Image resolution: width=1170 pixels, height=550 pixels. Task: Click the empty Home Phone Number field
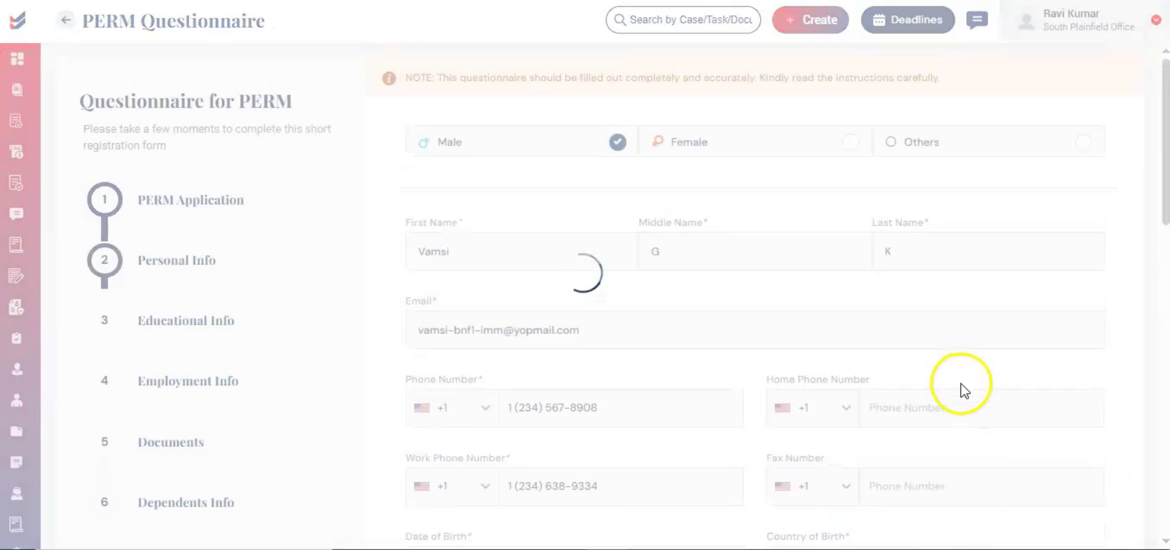coord(982,408)
